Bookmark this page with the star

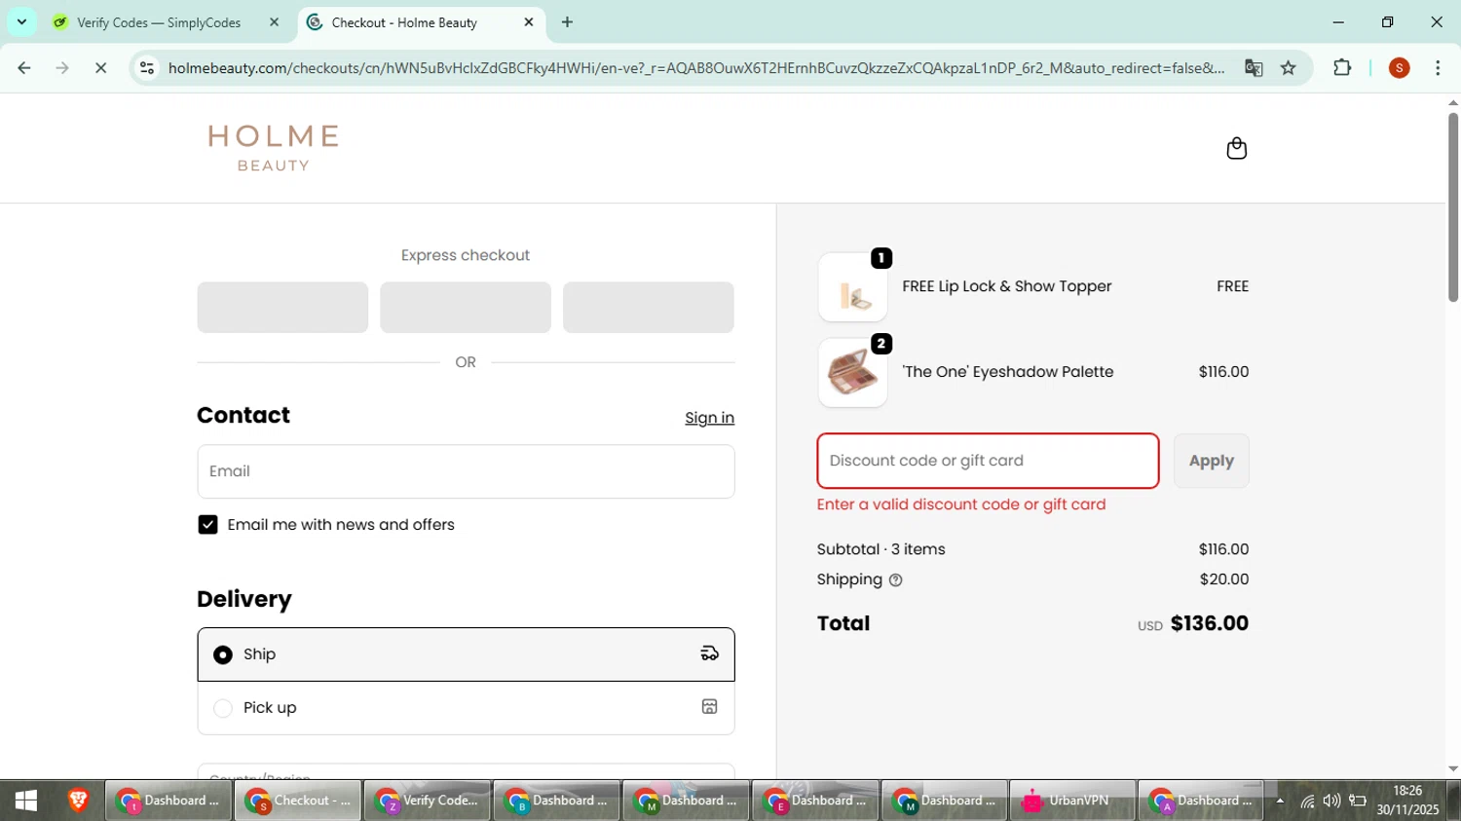coord(1289,67)
